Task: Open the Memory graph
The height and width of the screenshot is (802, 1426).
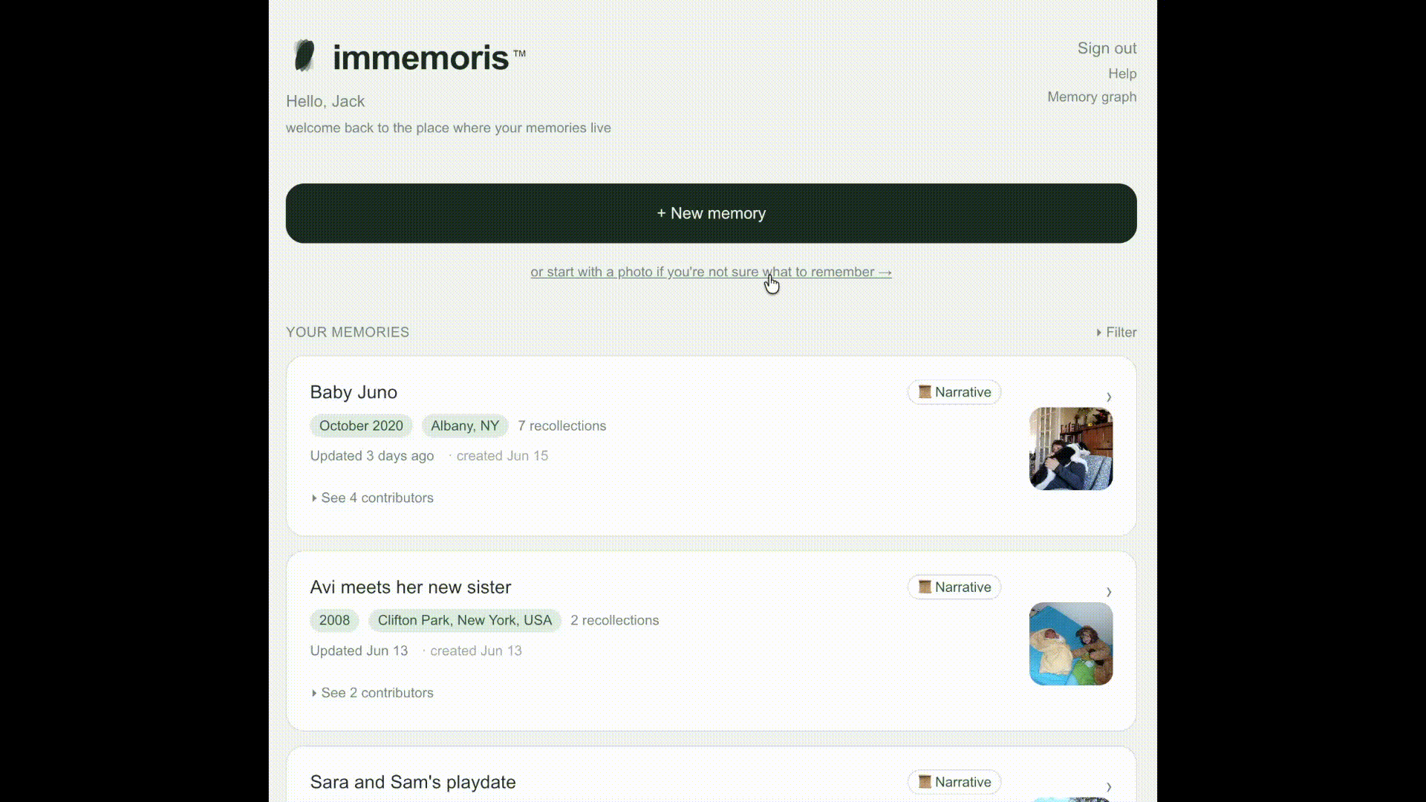Action: click(1092, 97)
